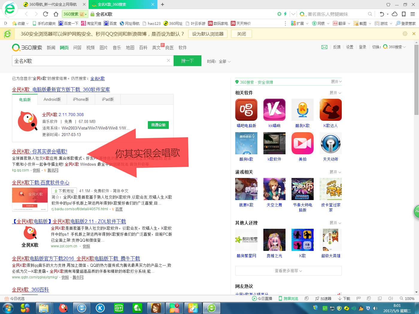The height and width of the screenshot is (314, 419).
Task: Switch to 新闻 search tab
Action: tap(51, 48)
